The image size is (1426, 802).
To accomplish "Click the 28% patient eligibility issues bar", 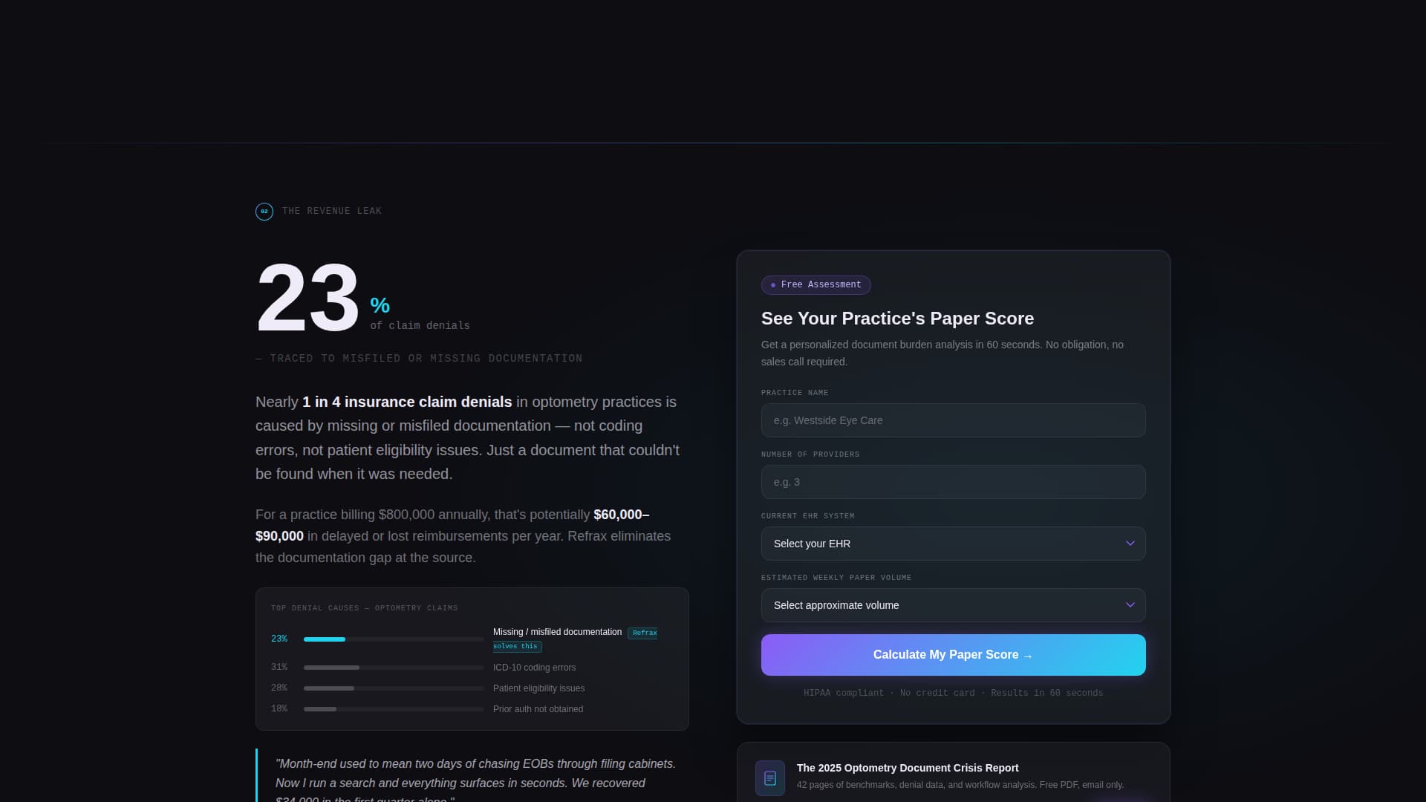I will click(394, 688).
